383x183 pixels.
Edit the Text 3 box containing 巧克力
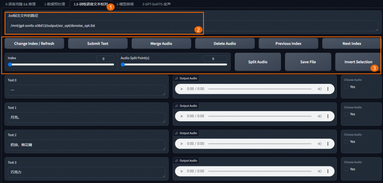(87, 172)
